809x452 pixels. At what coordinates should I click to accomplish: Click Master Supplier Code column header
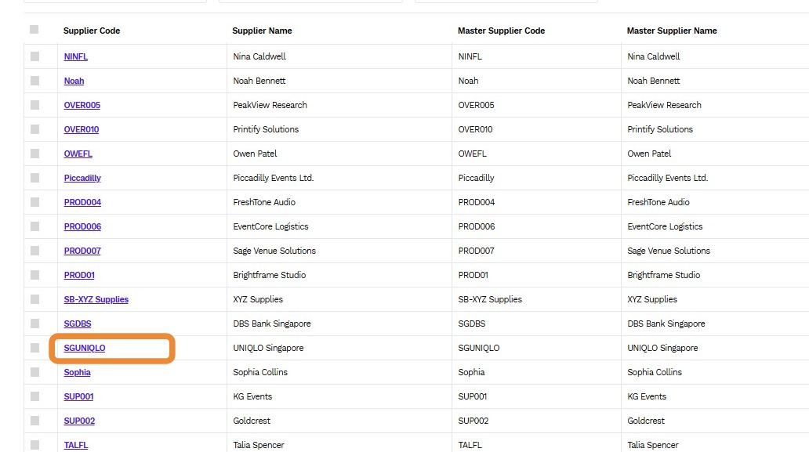[x=502, y=31]
